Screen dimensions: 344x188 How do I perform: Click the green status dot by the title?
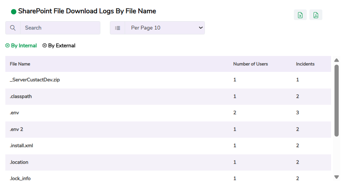pyautogui.click(x=14, y=12)
